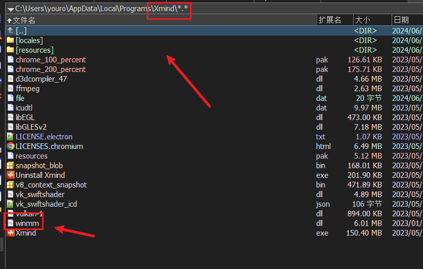Sort by the 日期 column header
This screenshot has width=423, height=269.
tap(401, 20)
